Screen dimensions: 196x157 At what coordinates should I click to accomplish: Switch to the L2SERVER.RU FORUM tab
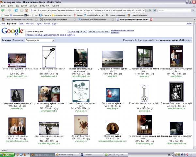(96, 19)
